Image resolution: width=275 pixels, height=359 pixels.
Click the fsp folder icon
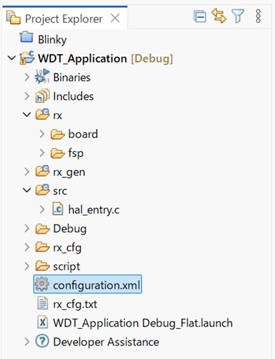coord(57,153)
